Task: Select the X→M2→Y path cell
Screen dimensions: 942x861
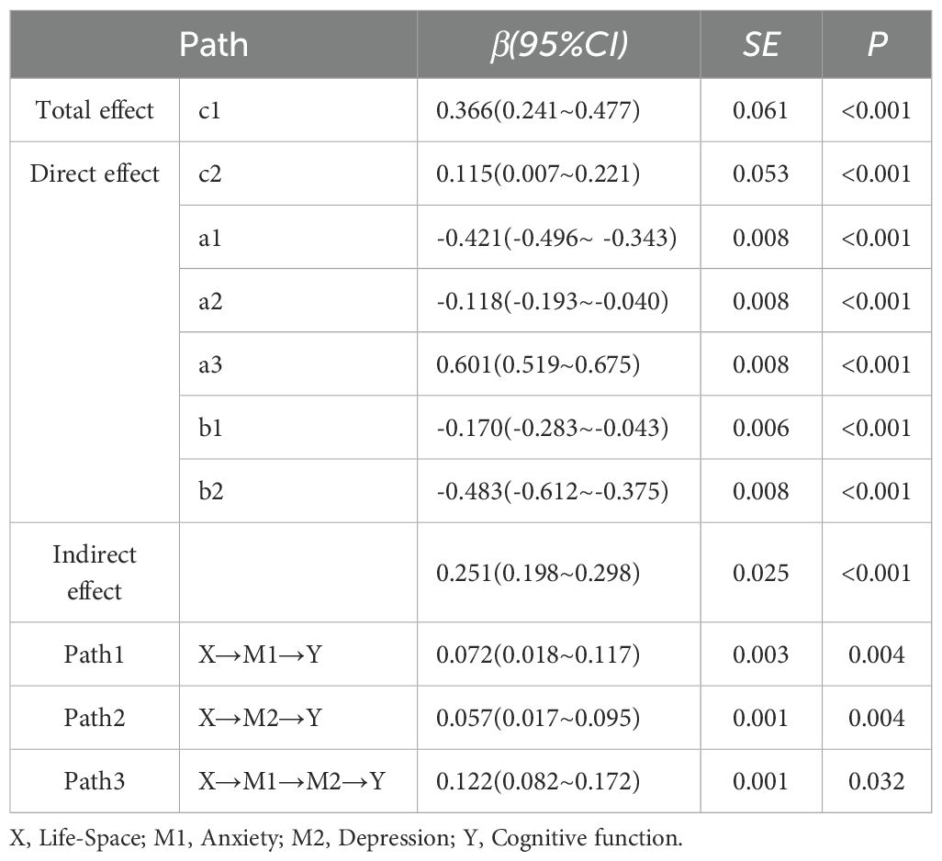Action: tap(261, 718)
